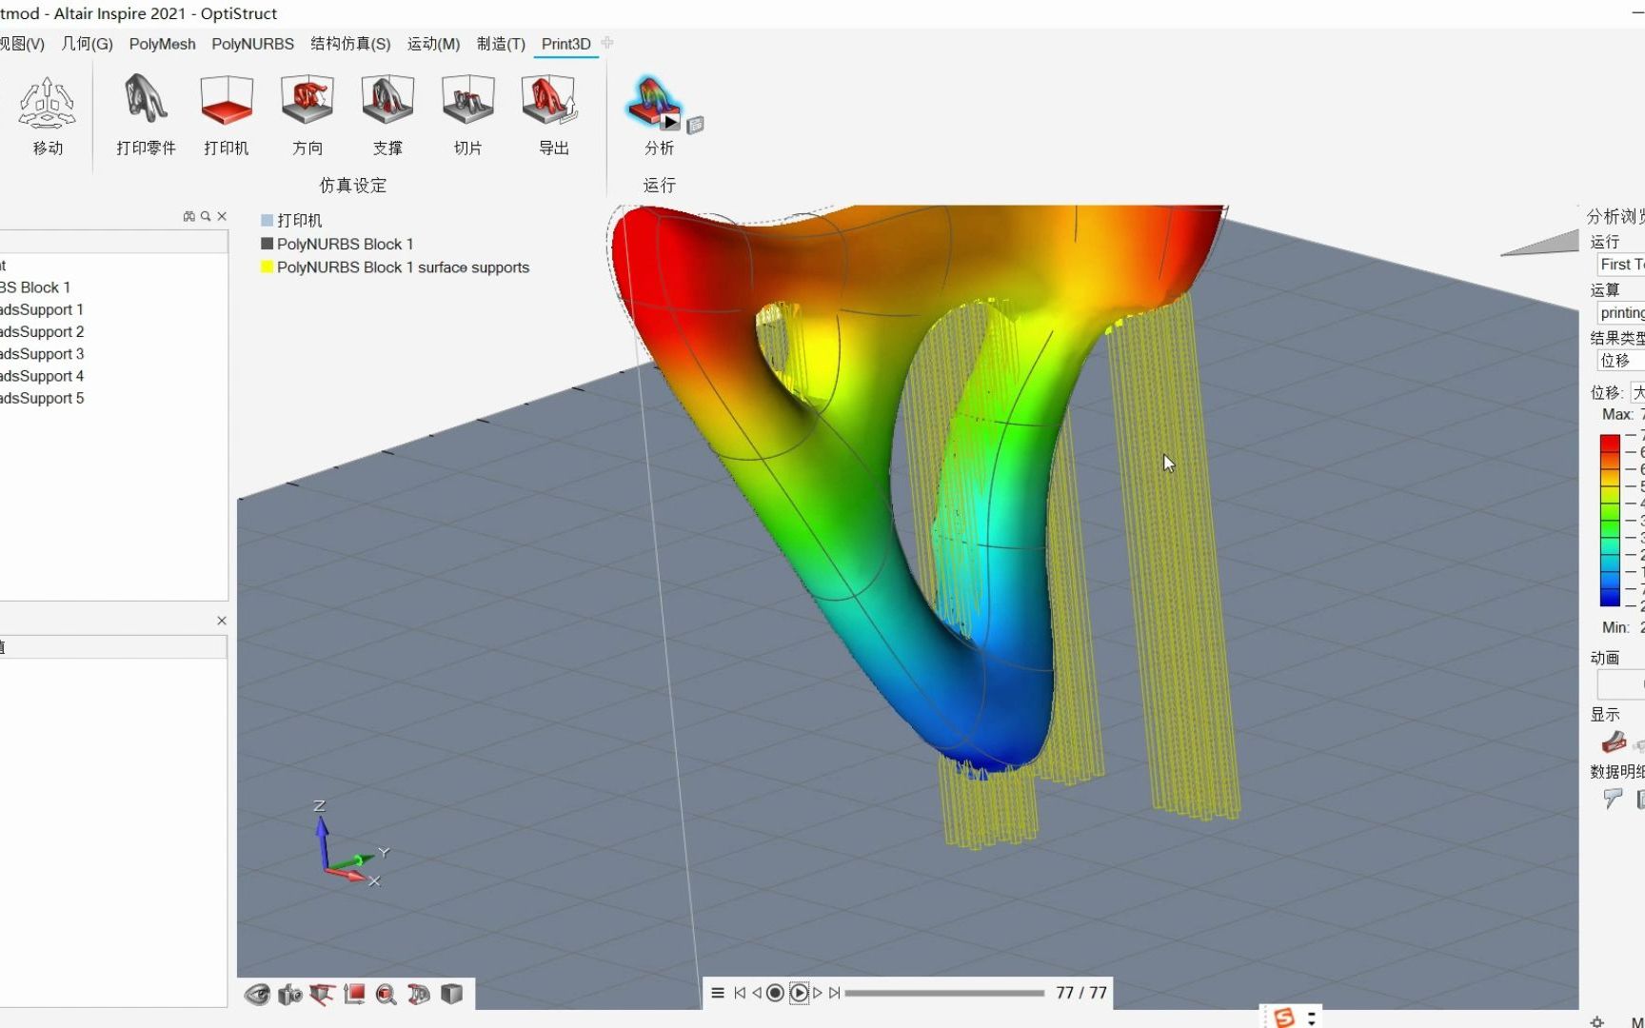Click the 导出 (Export) icon
The width and height of the screenshot is (1645, 1028).
(550, 100)
